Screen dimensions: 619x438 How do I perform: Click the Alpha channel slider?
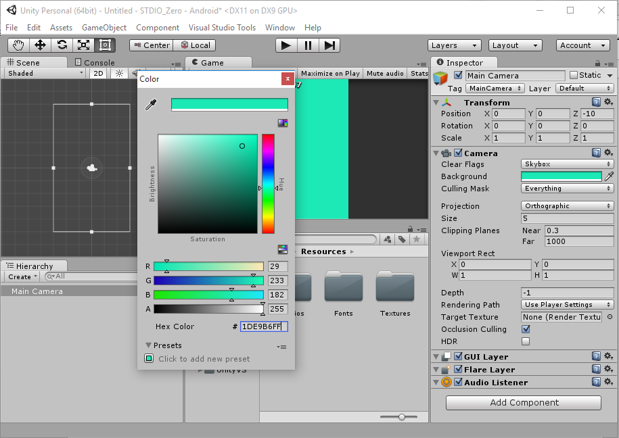point(208,309)
